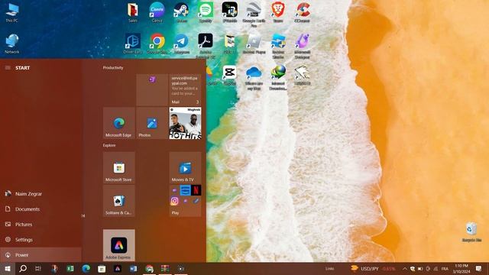Switch the FRA input language indicator
Screen dimensions: 489x275
pos(445,268)
